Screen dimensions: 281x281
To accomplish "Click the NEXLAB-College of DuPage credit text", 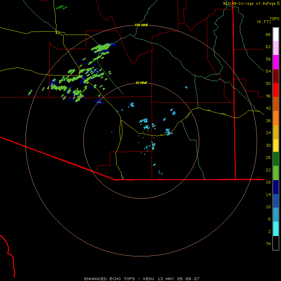I will pos(249,3).
